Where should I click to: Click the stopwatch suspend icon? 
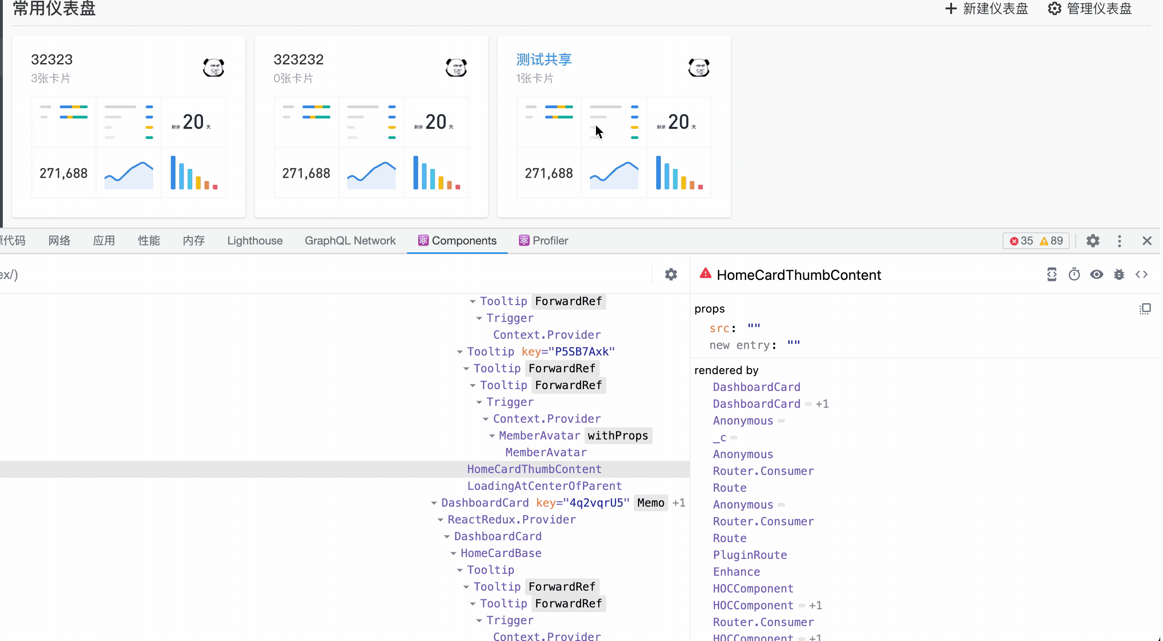click(x=1074, y=274)
